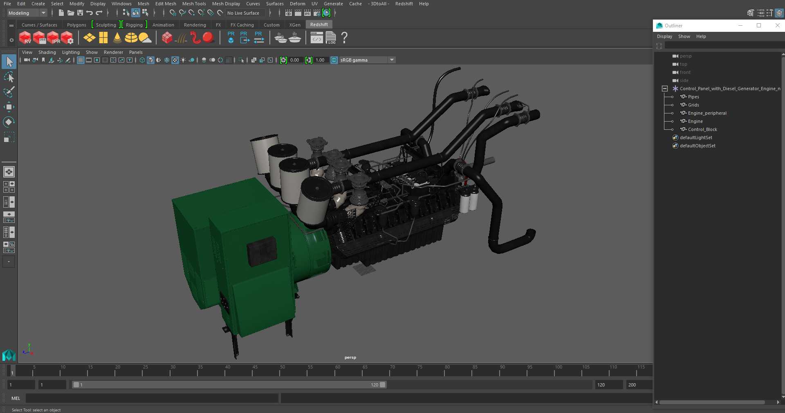Save the current scene from toolbar
This screenshot has width=785, height=413.
point(80,13)
